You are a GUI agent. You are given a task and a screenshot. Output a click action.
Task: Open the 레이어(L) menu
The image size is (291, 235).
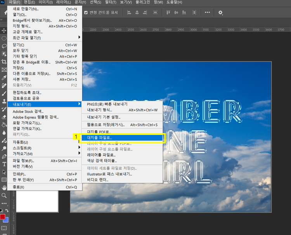click(x=64, y=2)
